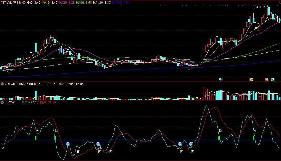The width and height of the screenshot is (281, 161).
Task: Click the magenta MA20: 4.28 label
Action: tap(67, 3)
